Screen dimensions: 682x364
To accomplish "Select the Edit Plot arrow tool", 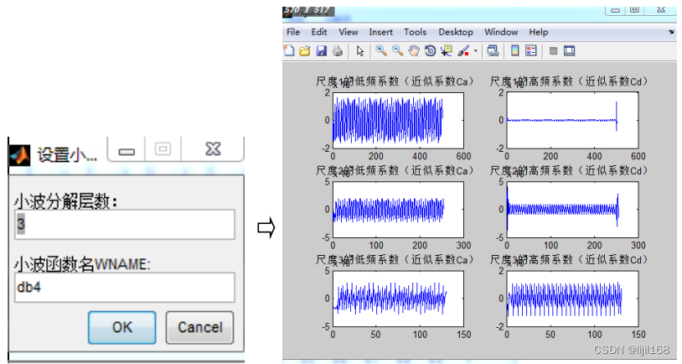I will tap(359, 51).
